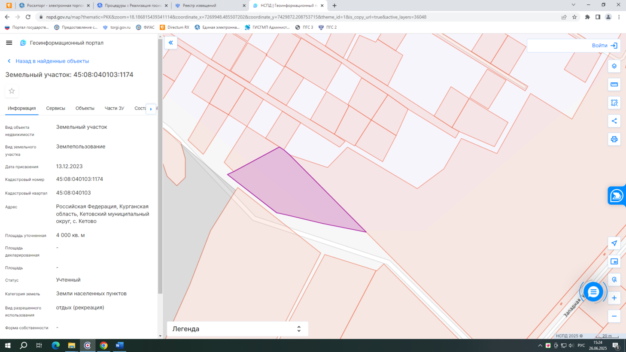Screen dimensions: 626x352
Task: Print the map with printer icon
Action: 614,140
